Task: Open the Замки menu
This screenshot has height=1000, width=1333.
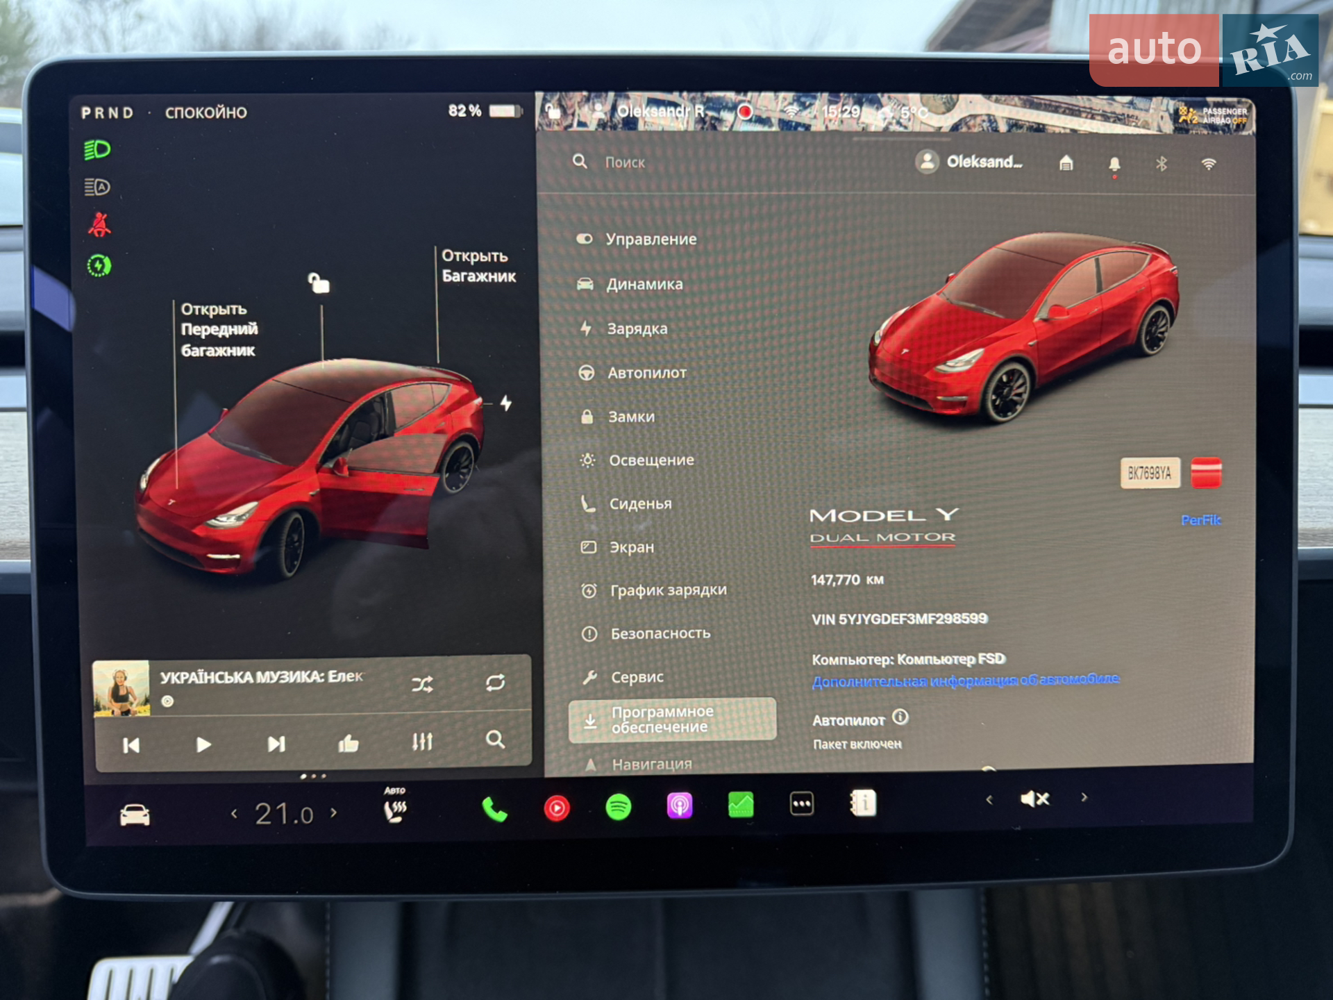Action: (x=617, y=417)
